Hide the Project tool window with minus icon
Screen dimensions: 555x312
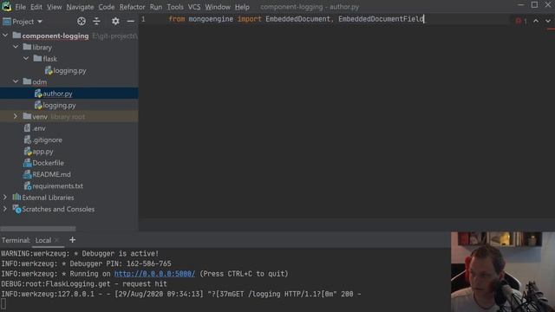coord(131,21)
